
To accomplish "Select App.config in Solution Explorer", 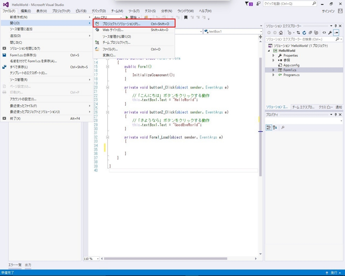I will 291,65.
